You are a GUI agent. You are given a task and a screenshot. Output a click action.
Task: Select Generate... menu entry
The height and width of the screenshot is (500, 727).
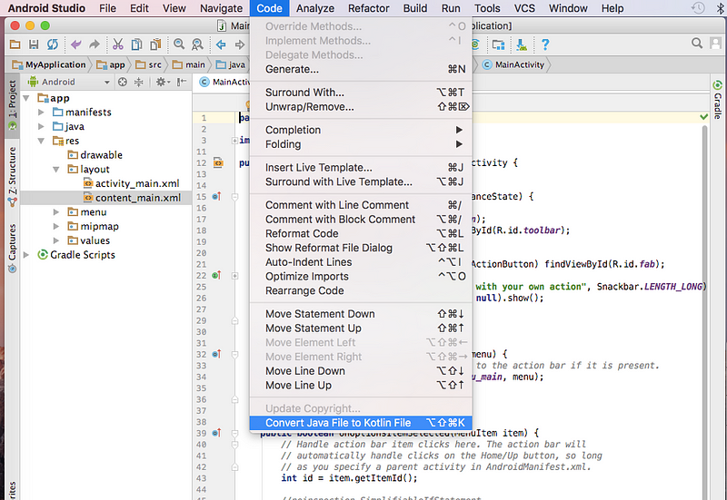[x=361, y=70]
